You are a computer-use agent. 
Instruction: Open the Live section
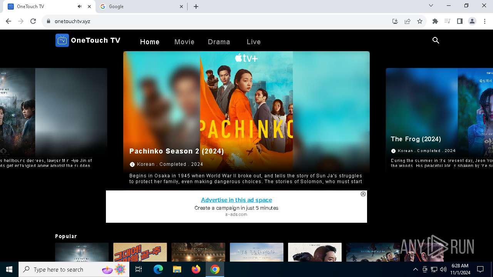point(254,42)
